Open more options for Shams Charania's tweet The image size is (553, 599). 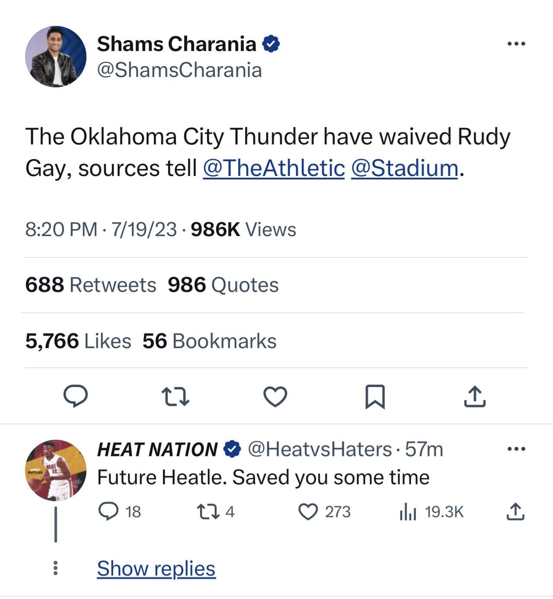[x=516, y=44]
